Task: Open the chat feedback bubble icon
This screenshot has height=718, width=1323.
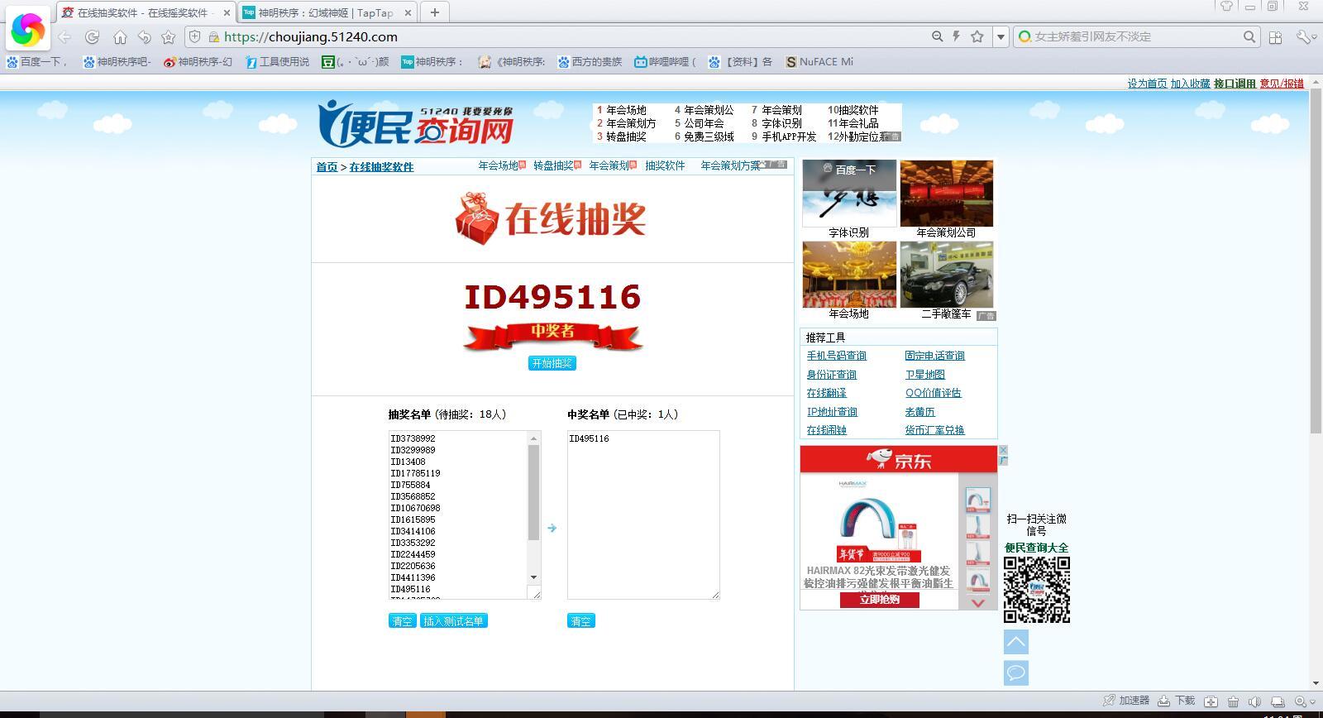Action: click(x=1016, y=673)
